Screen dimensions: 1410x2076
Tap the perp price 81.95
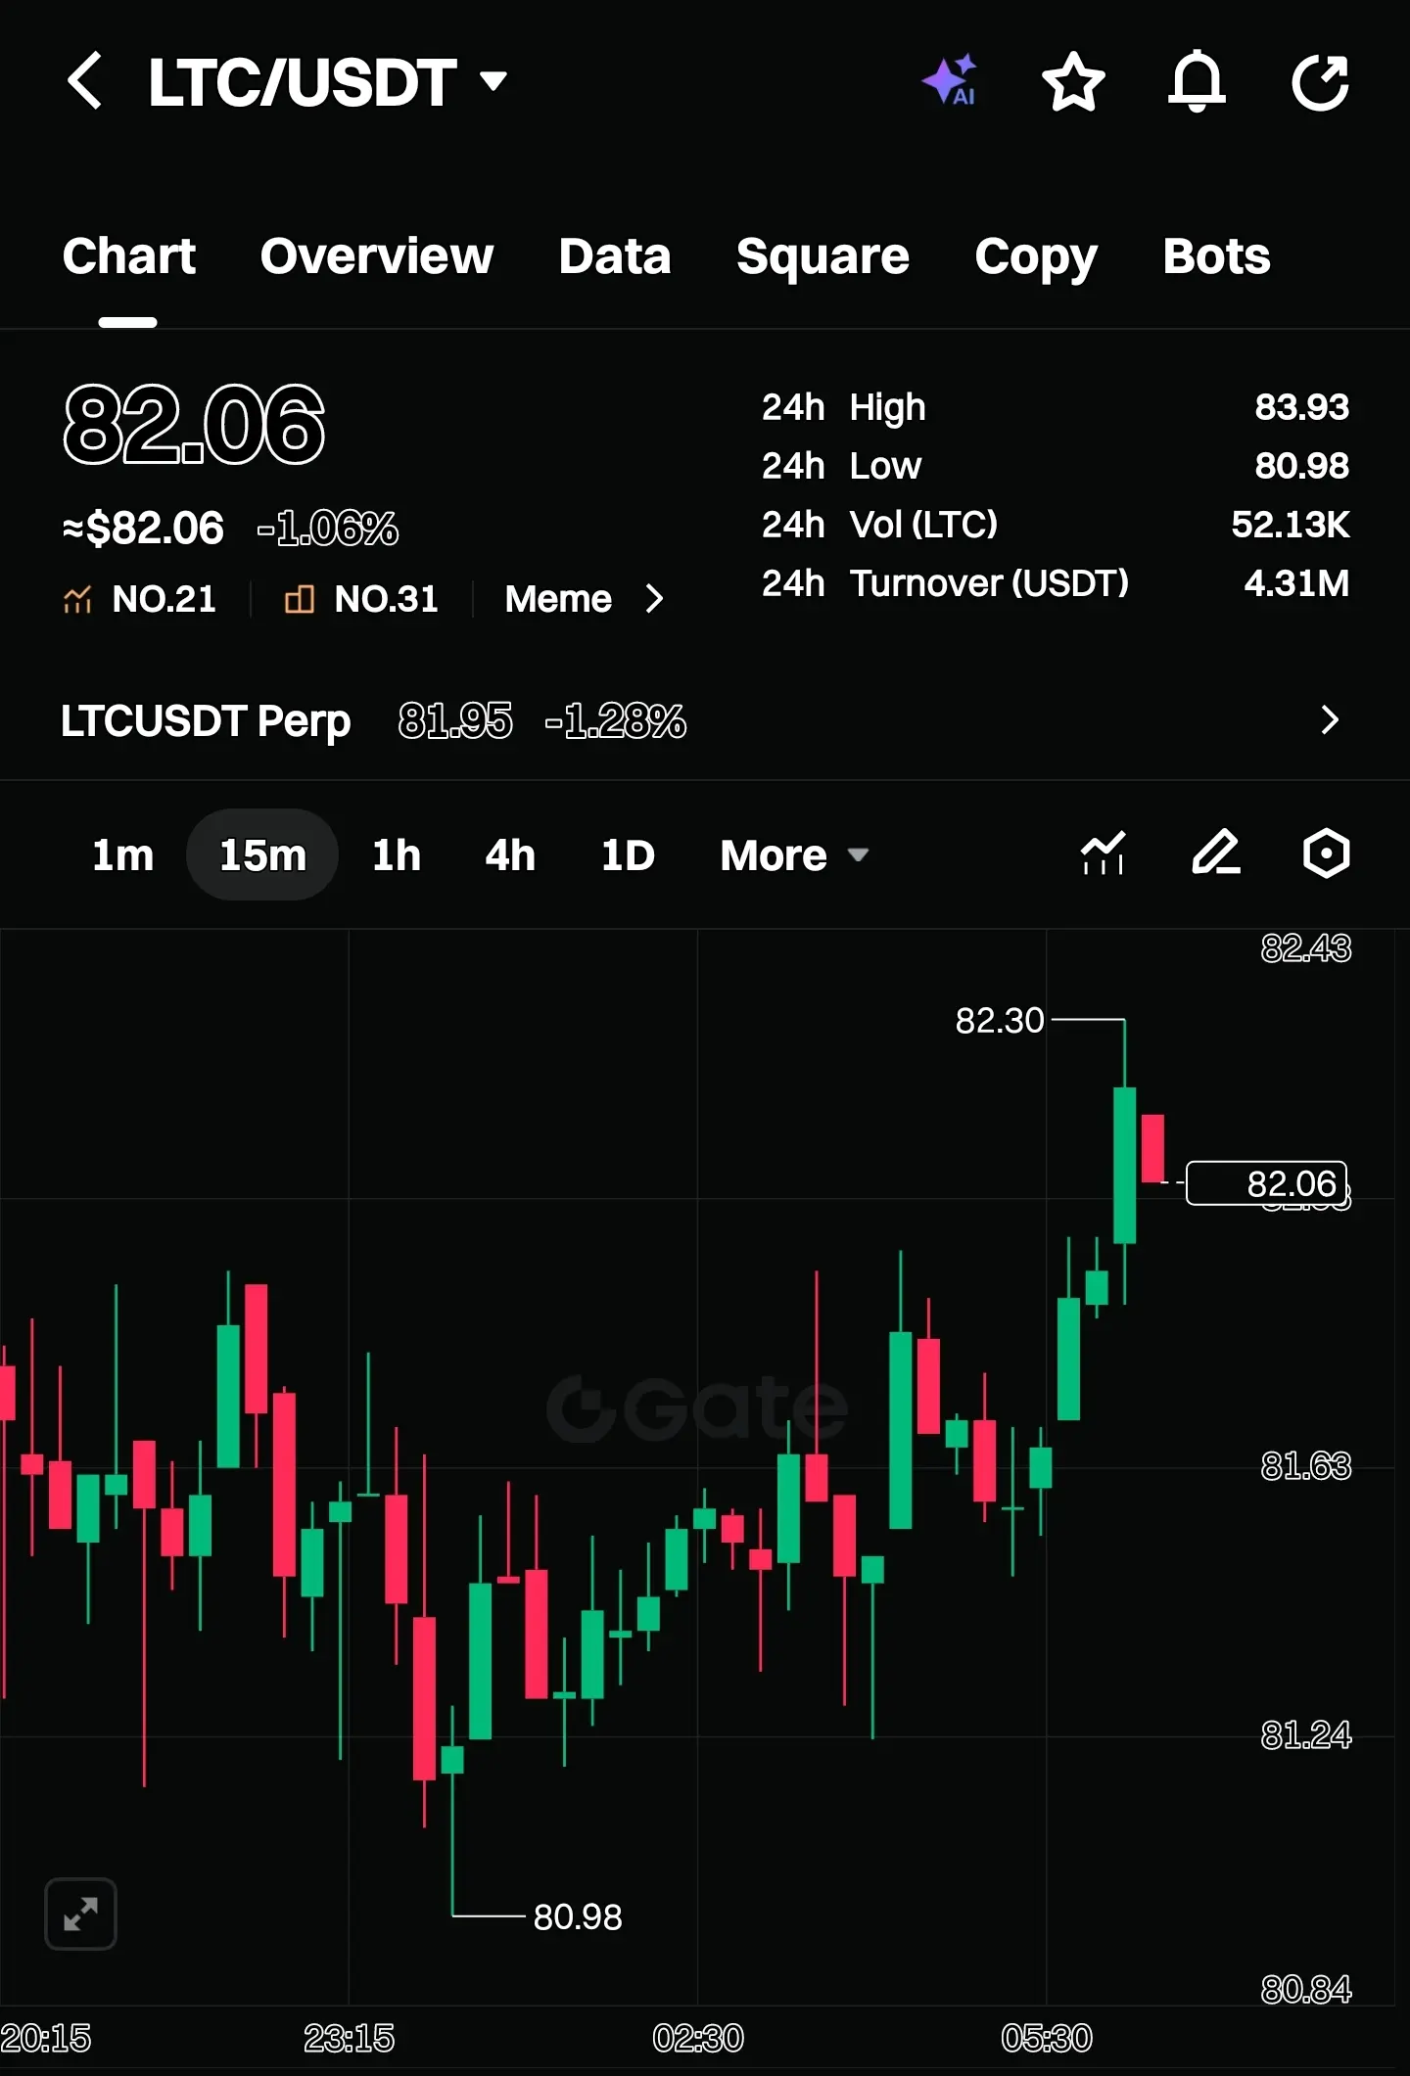point(455,721)
